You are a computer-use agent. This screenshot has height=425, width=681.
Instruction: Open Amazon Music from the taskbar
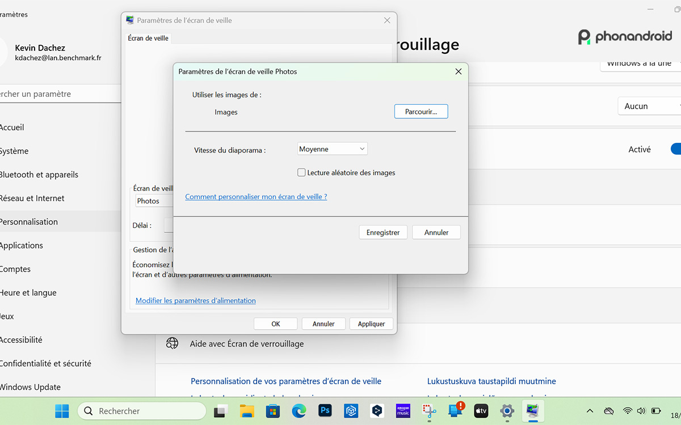(x=403, y=411)
